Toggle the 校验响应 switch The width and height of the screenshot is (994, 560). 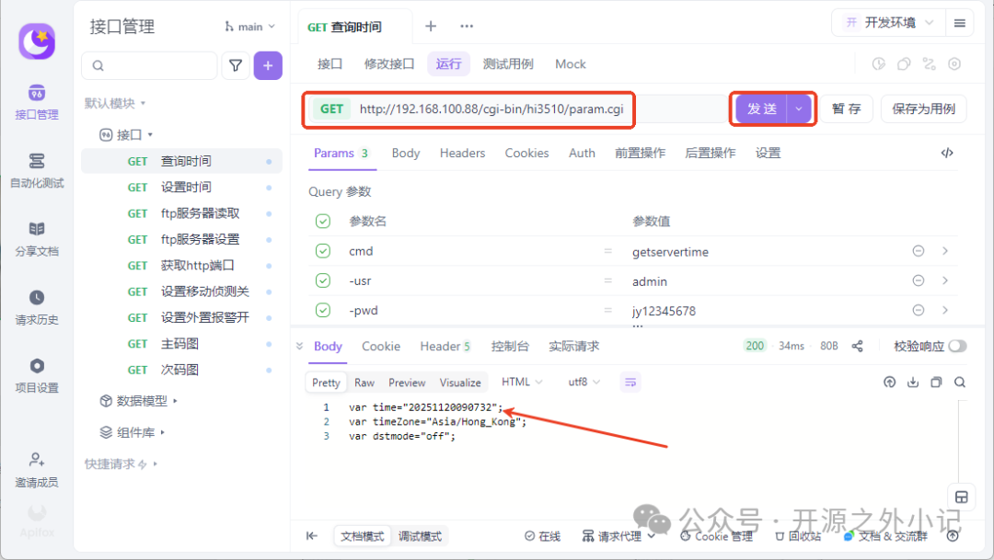(x=957, y=346)
